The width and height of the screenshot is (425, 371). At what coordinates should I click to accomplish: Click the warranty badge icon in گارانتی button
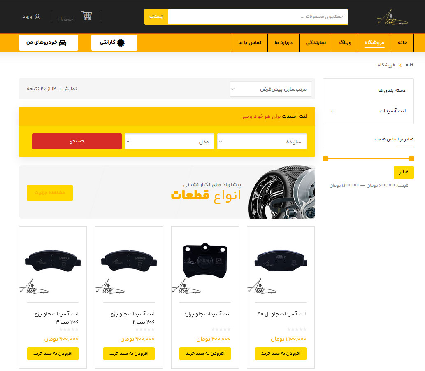click(121, 42)
